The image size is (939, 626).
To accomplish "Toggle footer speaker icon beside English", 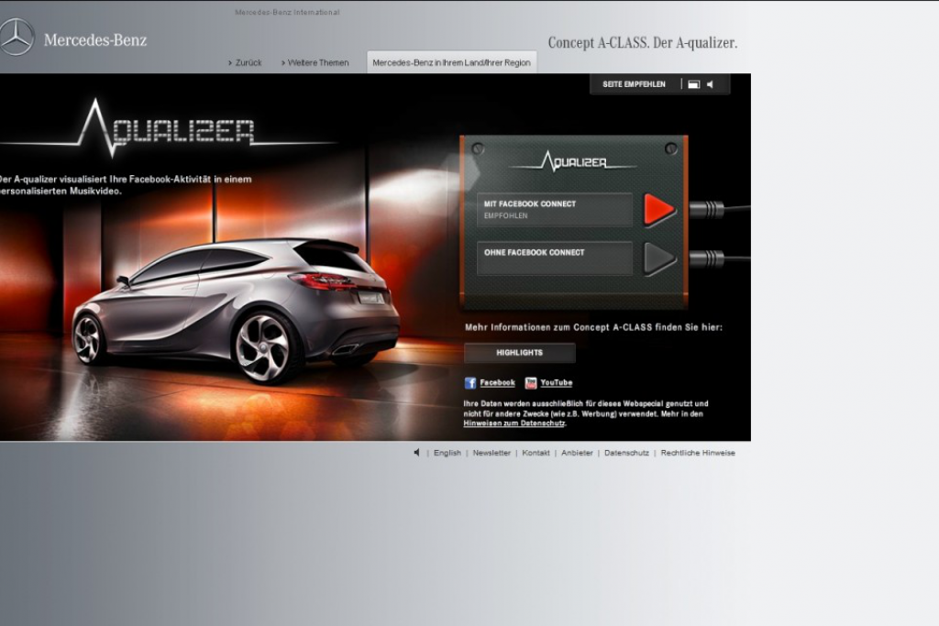I will pyautogui.click(x=417, y=453).
